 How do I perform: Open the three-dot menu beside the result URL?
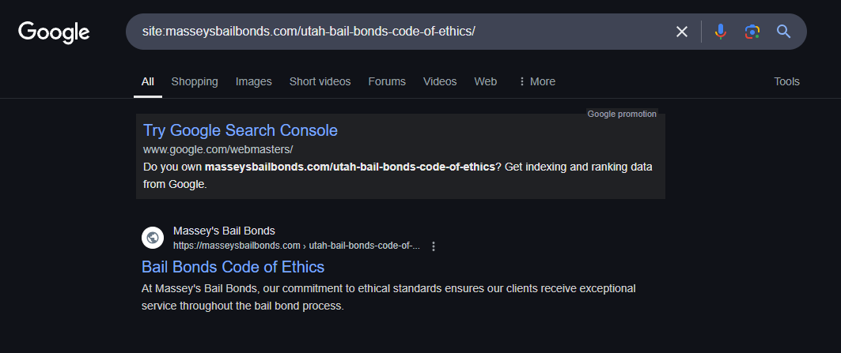coord(434,246)
